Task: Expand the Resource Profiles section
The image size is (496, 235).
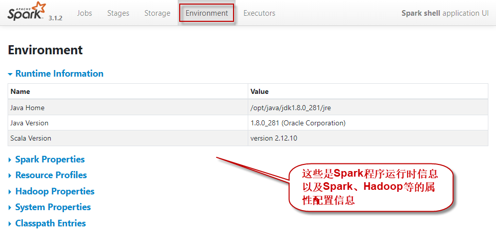Action: (x=51, y=175)
